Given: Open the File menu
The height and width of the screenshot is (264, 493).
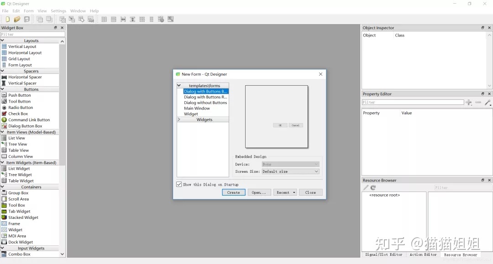Looking at the screenshot, I should [5, 10].
